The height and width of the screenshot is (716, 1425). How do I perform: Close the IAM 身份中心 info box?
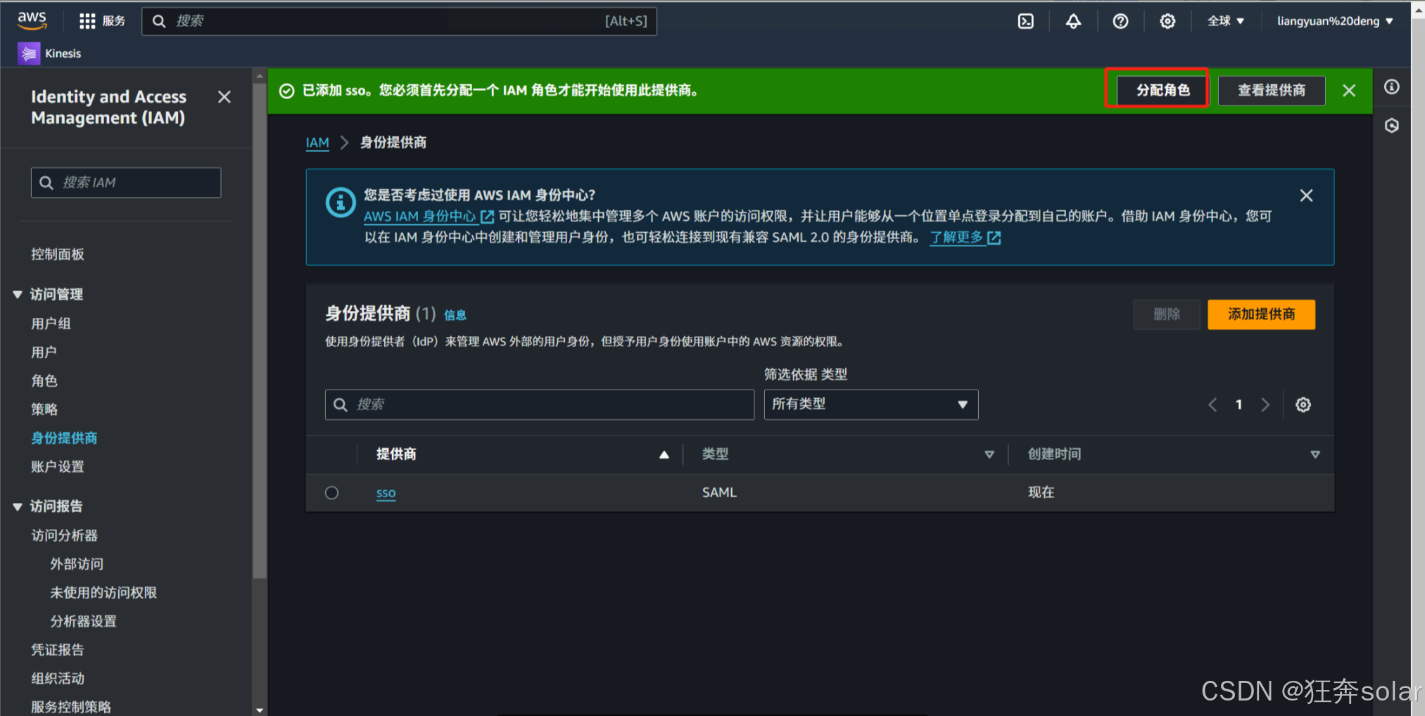(x=1306, y=196)
